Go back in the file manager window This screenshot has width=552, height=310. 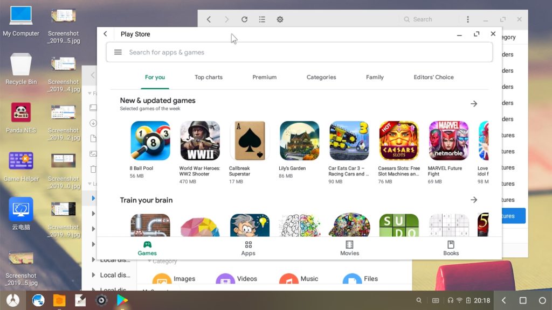(209, 19)
